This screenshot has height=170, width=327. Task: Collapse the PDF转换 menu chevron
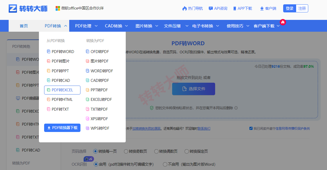point(65,26)
